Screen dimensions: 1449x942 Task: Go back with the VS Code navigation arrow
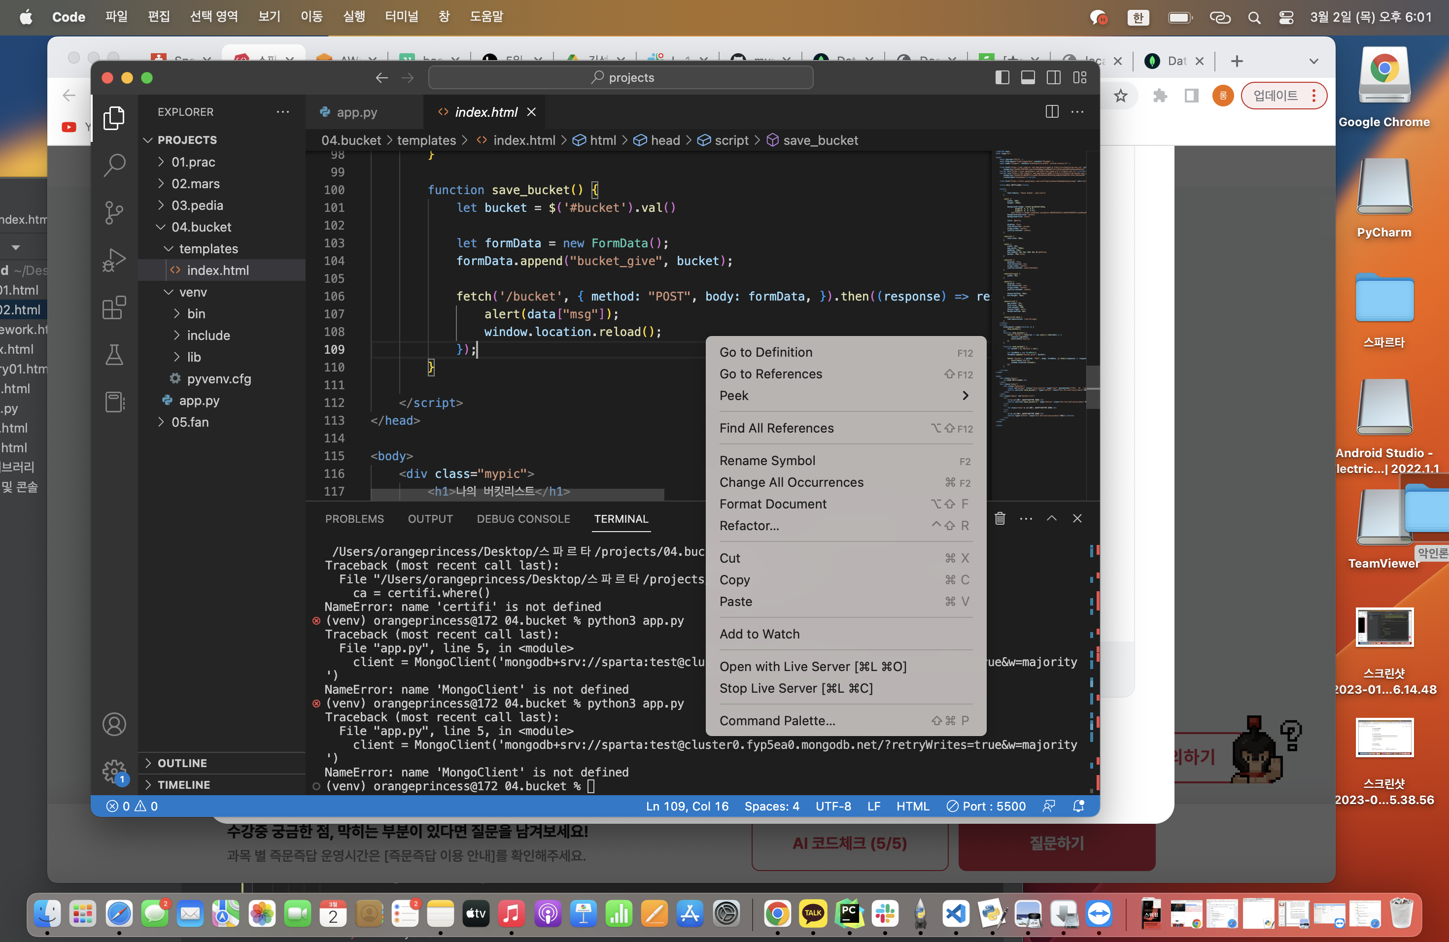[x=382, y=78]
